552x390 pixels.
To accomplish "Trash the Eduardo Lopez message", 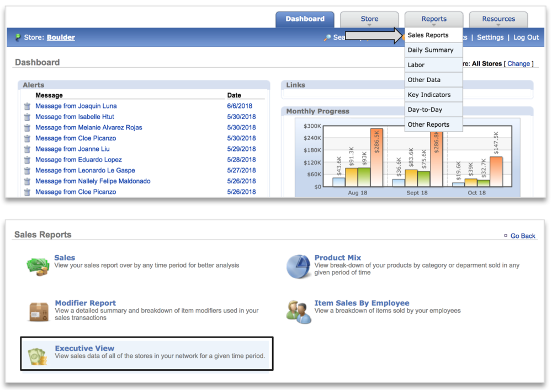I will (x=27, y=160).
